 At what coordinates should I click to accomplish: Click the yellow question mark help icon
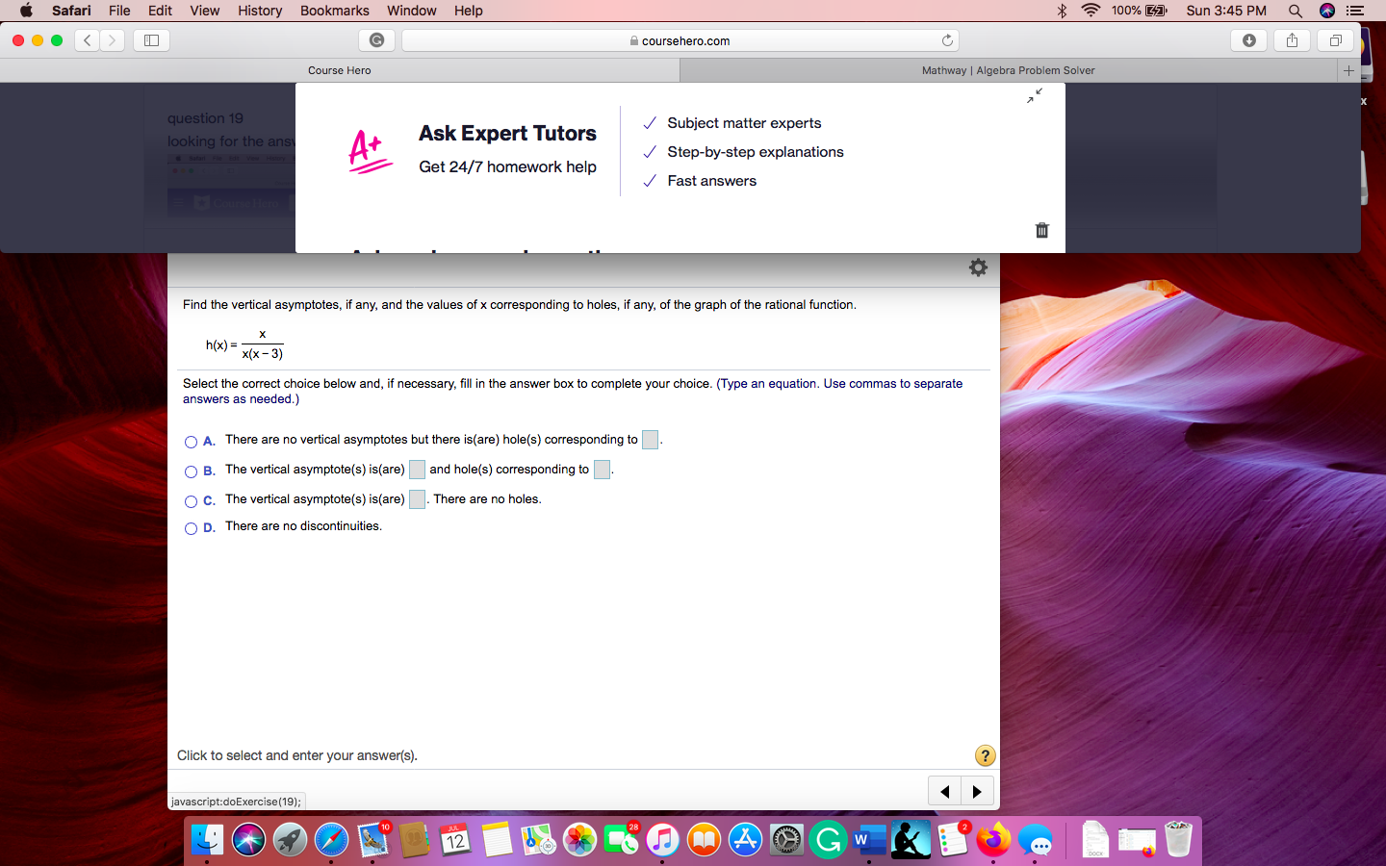pyautogui.click(x=985, y=755)
